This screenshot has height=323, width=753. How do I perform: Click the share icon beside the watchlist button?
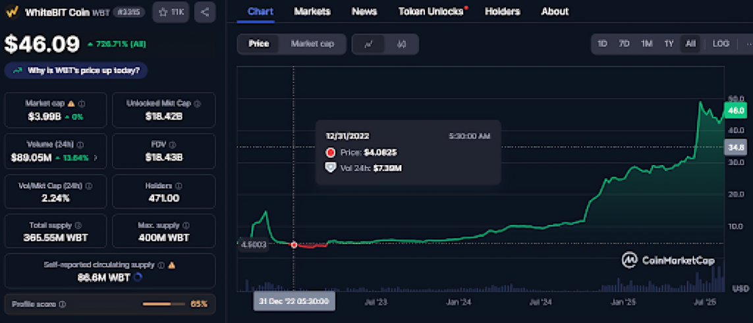click(205, 12)
